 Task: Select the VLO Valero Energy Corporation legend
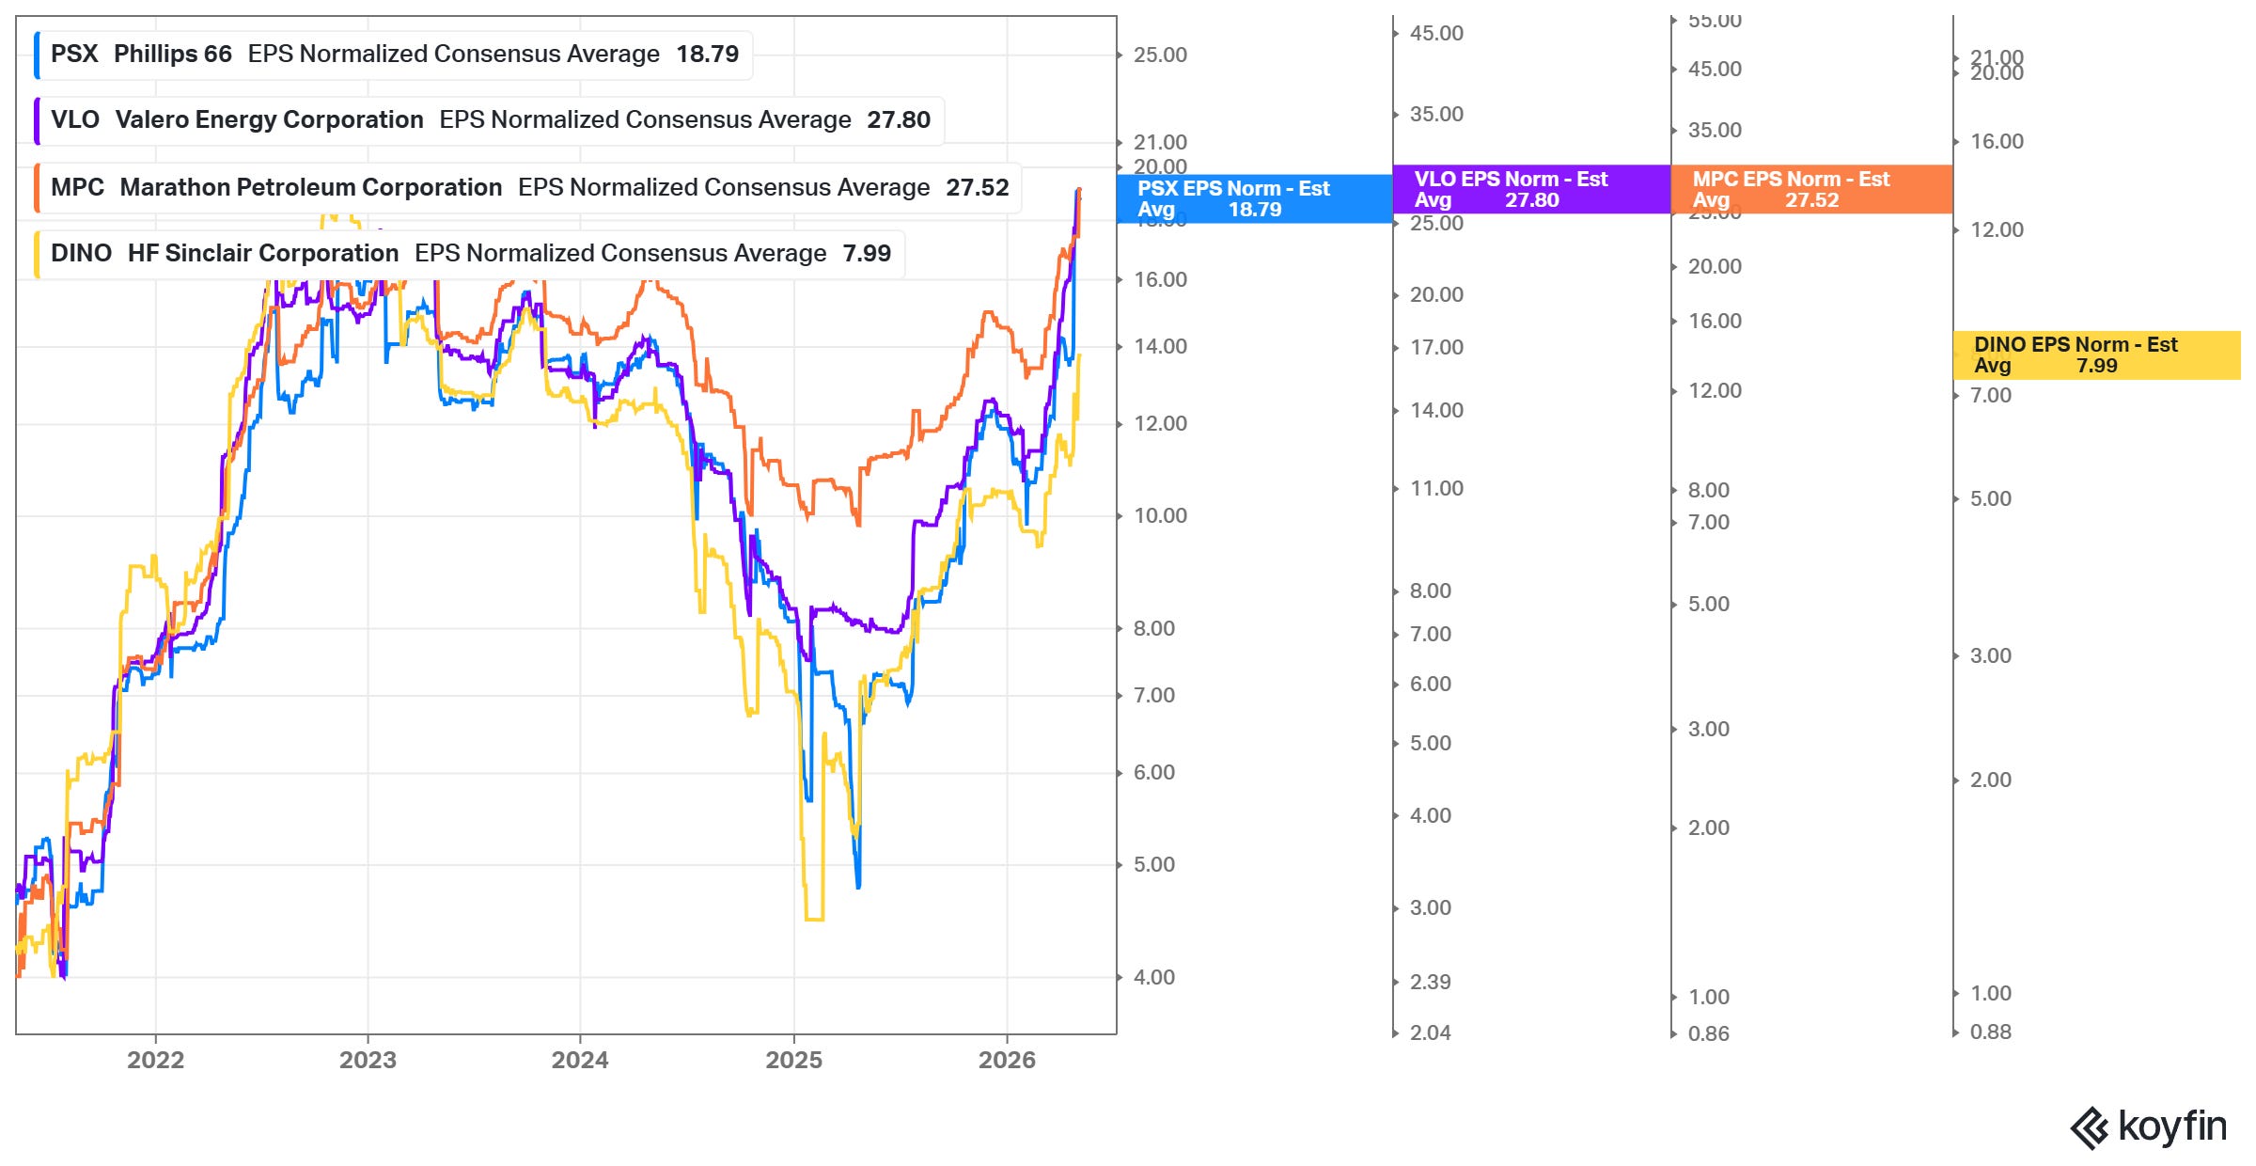[489, 120]
